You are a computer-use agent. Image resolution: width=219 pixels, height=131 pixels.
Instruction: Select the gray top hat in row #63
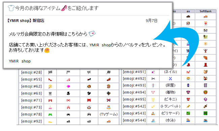(50, 93)
